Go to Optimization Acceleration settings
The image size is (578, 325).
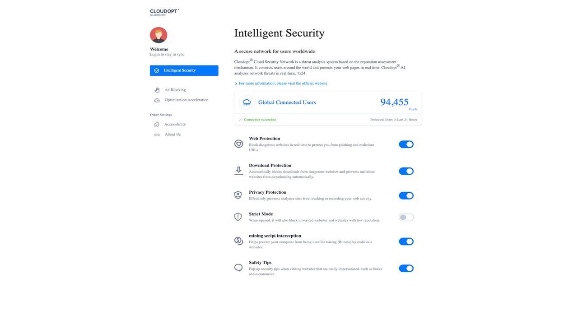[x=186, y=100]
